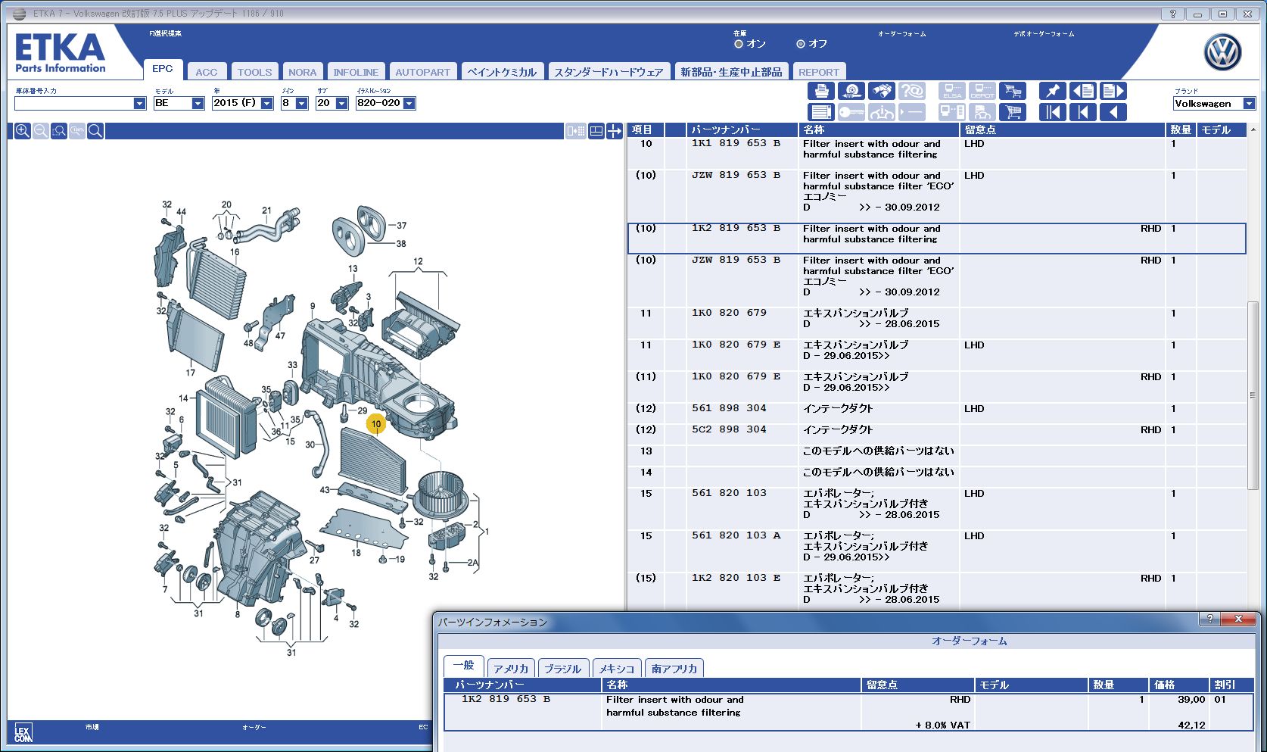Click オーダーフォーム label in the header
This screenshot has height=752, width=1267.
tap(901, 34)
